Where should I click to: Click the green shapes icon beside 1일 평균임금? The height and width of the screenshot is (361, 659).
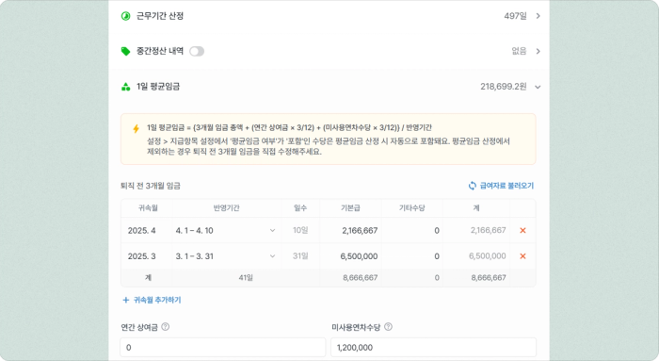(x=125, y=87)
